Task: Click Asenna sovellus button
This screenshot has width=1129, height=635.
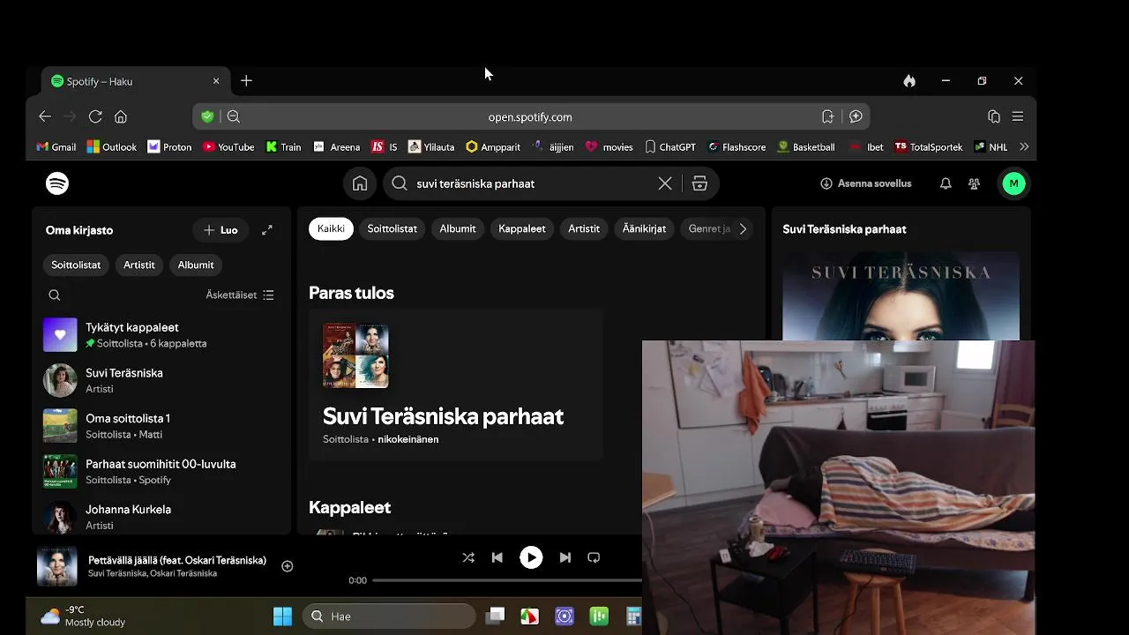Action: tap(865, 183)
